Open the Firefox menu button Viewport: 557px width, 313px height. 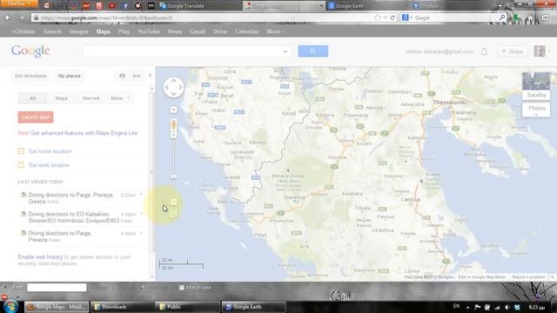(x=18, y=3)
